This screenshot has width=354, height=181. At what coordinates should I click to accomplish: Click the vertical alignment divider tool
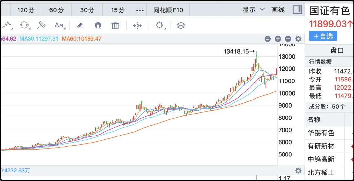[137, 25]
